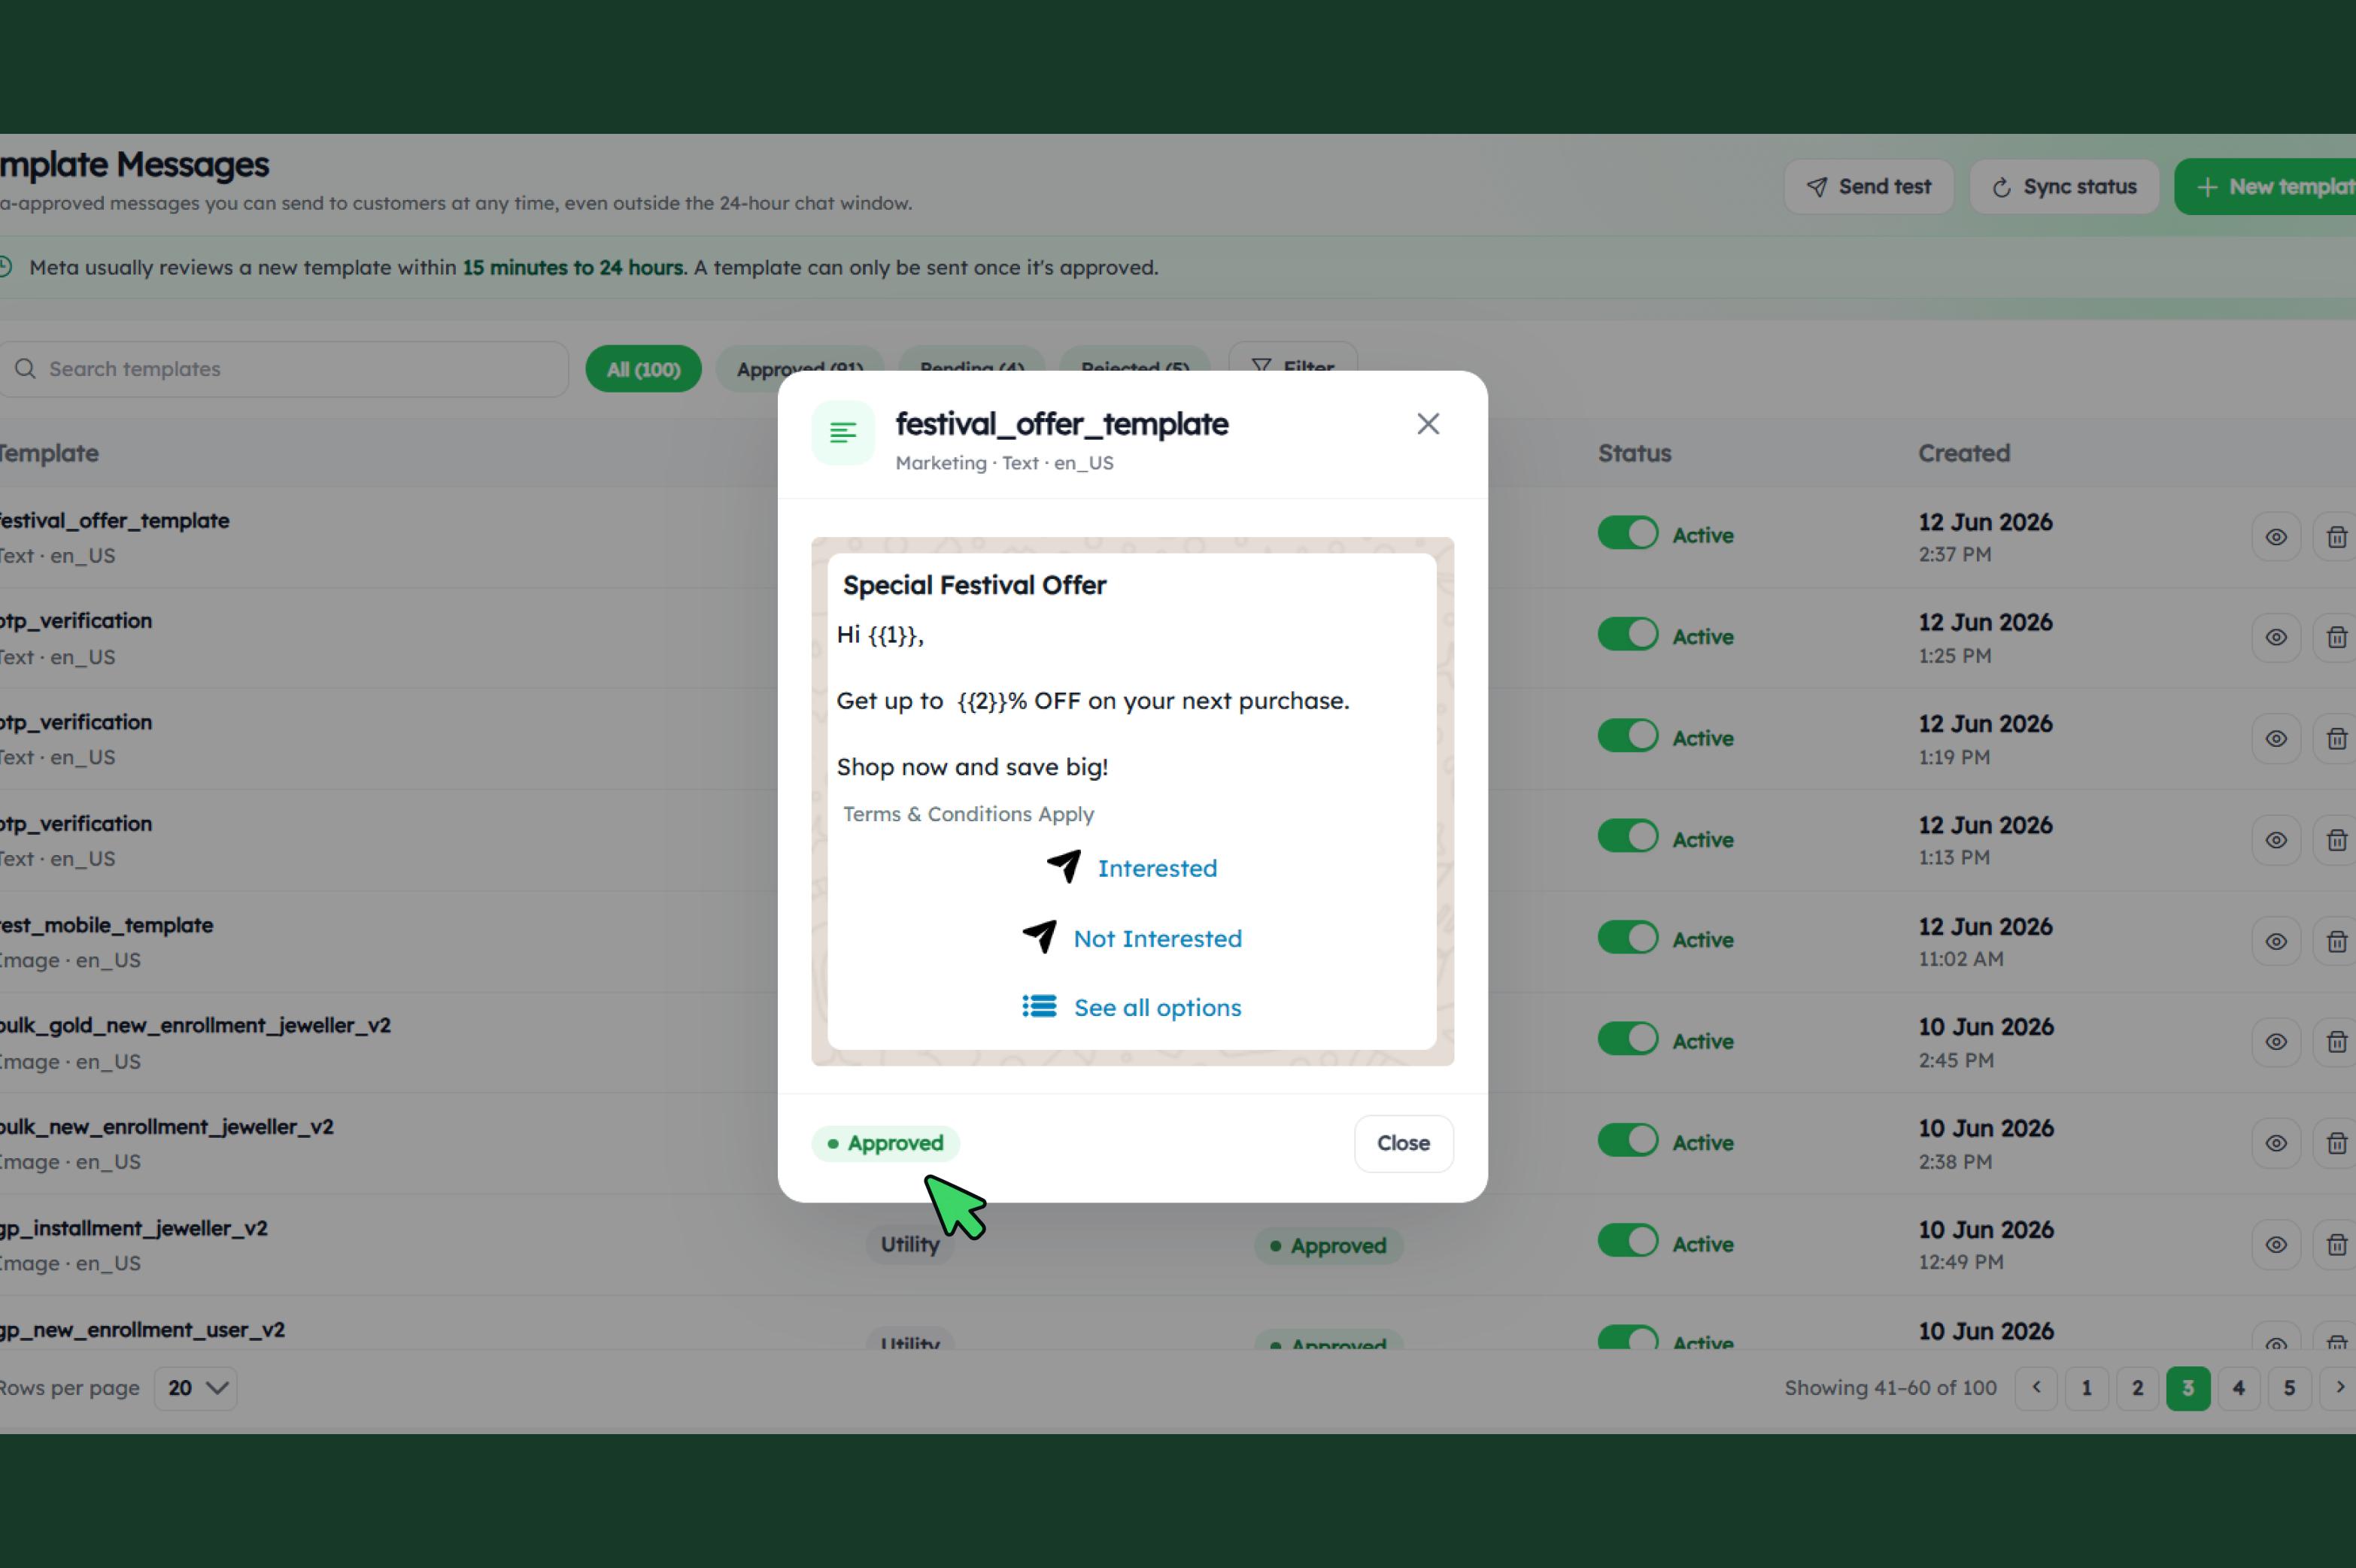Delete 1:25 PM otp_verification via trash icon
Viewport: 2356px width, 1568px height.
click(x=2336, y=637)
